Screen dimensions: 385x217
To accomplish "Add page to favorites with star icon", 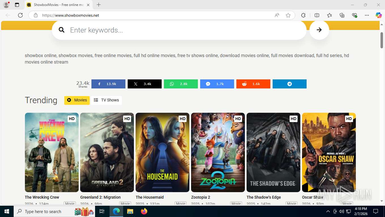I will [288, 15].
